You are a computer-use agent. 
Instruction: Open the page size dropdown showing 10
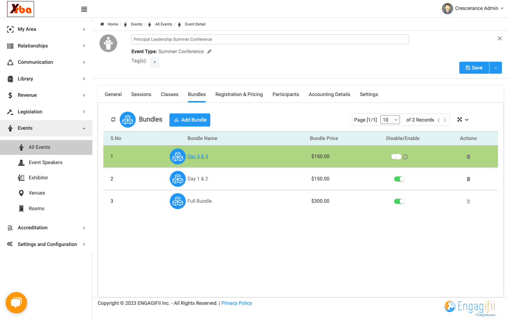coord(390,120)
